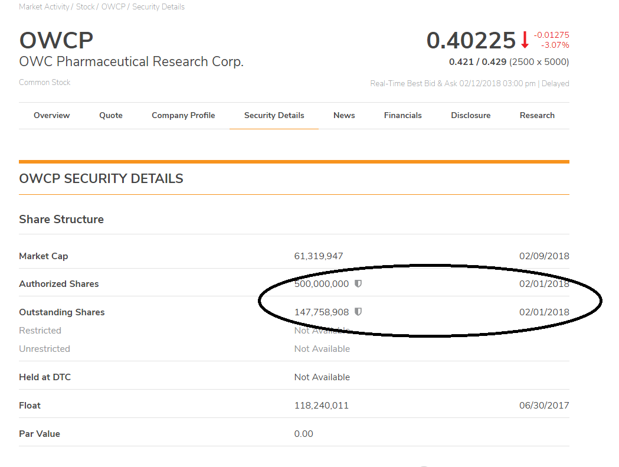
Task: Click the Market Cap date 02/09/2018
Action: (544, 256)
